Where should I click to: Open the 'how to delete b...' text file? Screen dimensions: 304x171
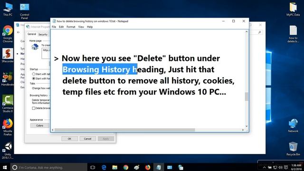tap(293, 34)
